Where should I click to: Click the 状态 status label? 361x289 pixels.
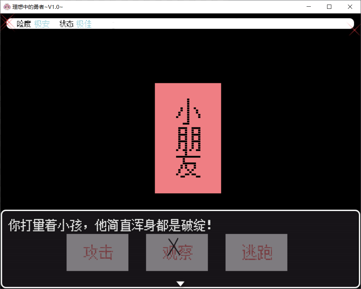pyautogui.click(x=66, y=24)
